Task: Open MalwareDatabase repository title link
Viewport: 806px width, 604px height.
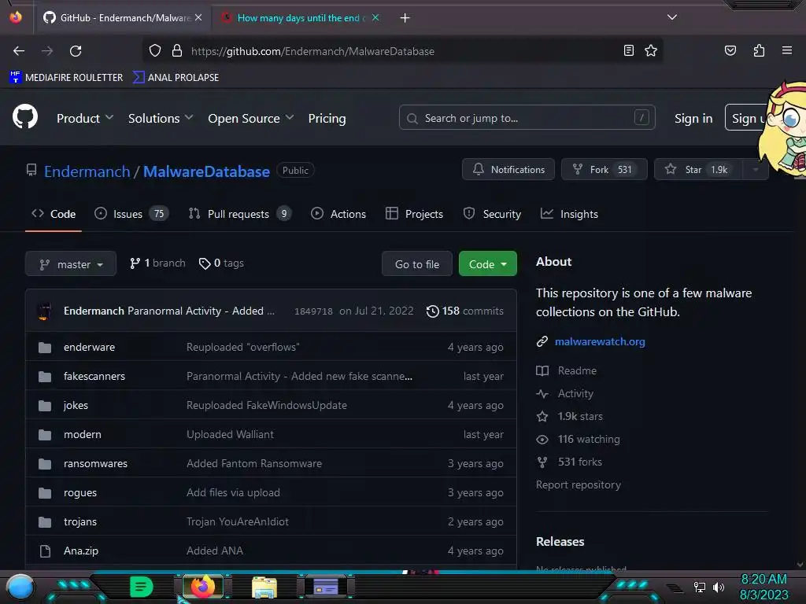Action: click(206, 171)
